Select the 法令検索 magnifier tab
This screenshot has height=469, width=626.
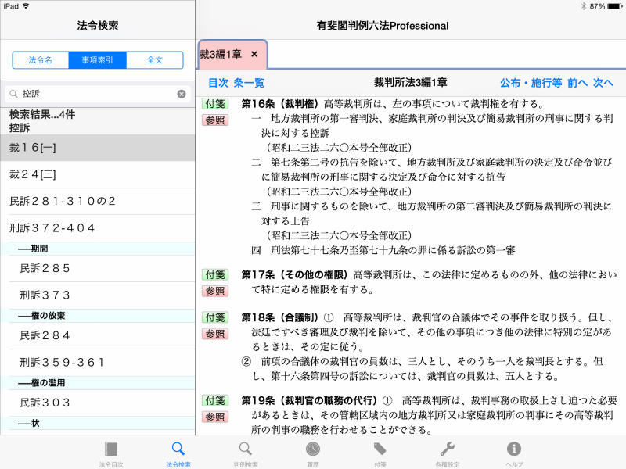click(178, 454)
